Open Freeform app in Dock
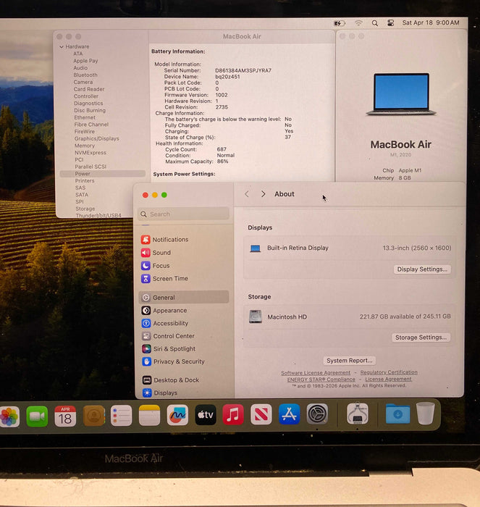Viewport: 480px width, 507px height. pyautogui.click(x=177, y=415)
